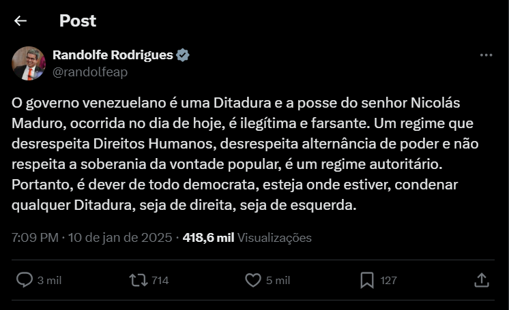Click the Post header title

78,21
